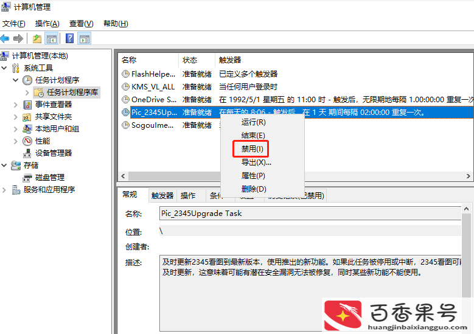
Task: Expand the 本地用户和组 node
Action: [16, 129]
